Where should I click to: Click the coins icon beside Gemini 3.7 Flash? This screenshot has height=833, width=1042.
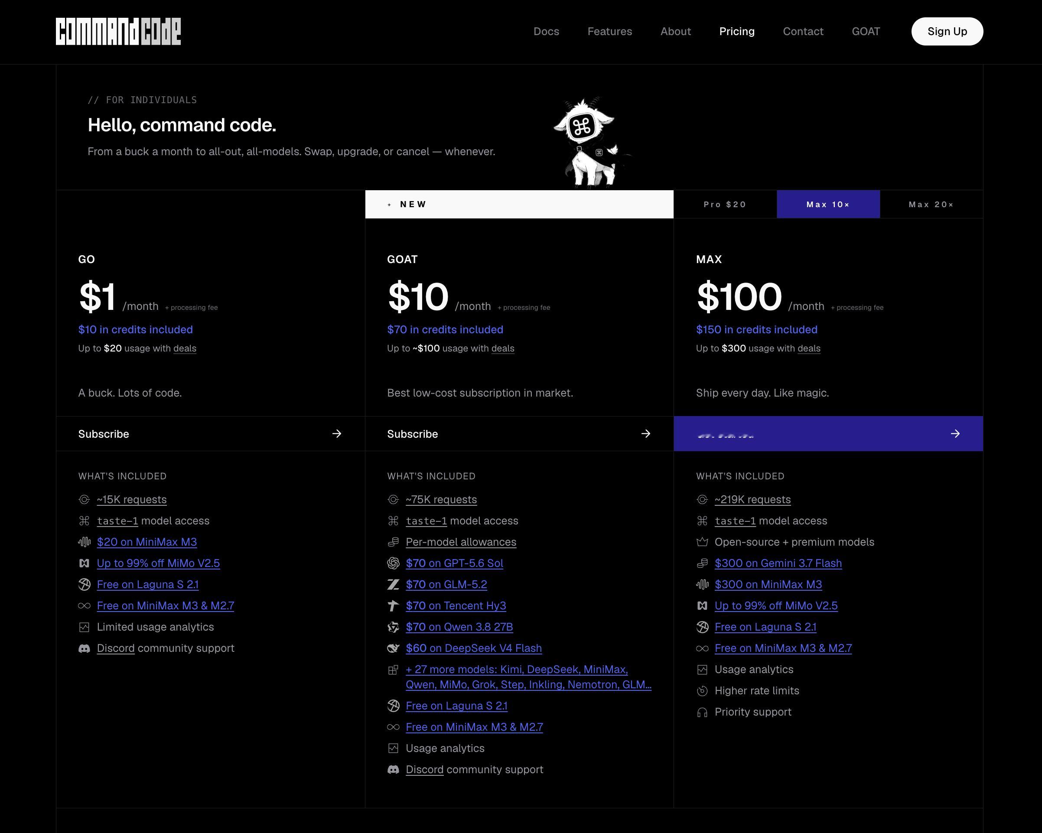[702, 563]
